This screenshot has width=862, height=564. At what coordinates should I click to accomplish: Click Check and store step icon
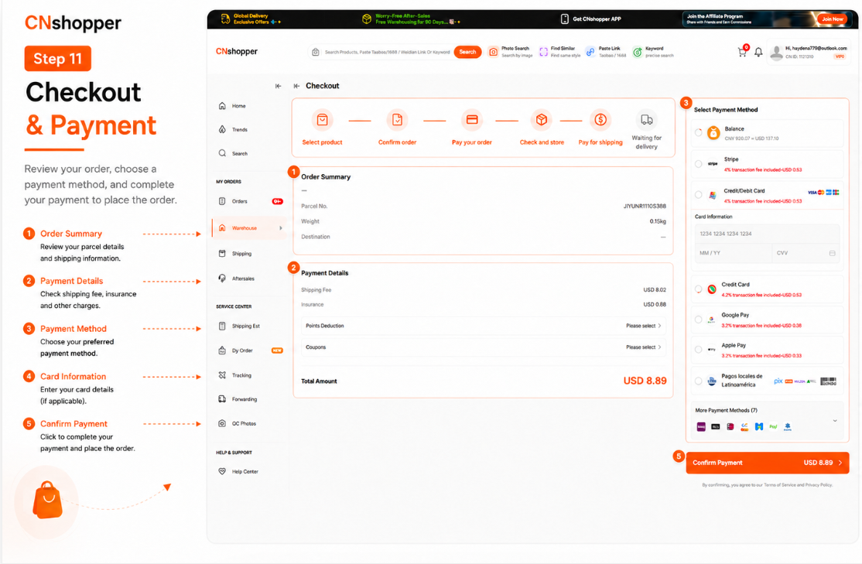pos(542,120)
